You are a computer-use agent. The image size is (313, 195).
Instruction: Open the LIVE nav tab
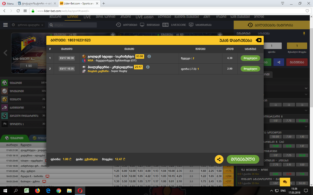(x=87, y=17)
